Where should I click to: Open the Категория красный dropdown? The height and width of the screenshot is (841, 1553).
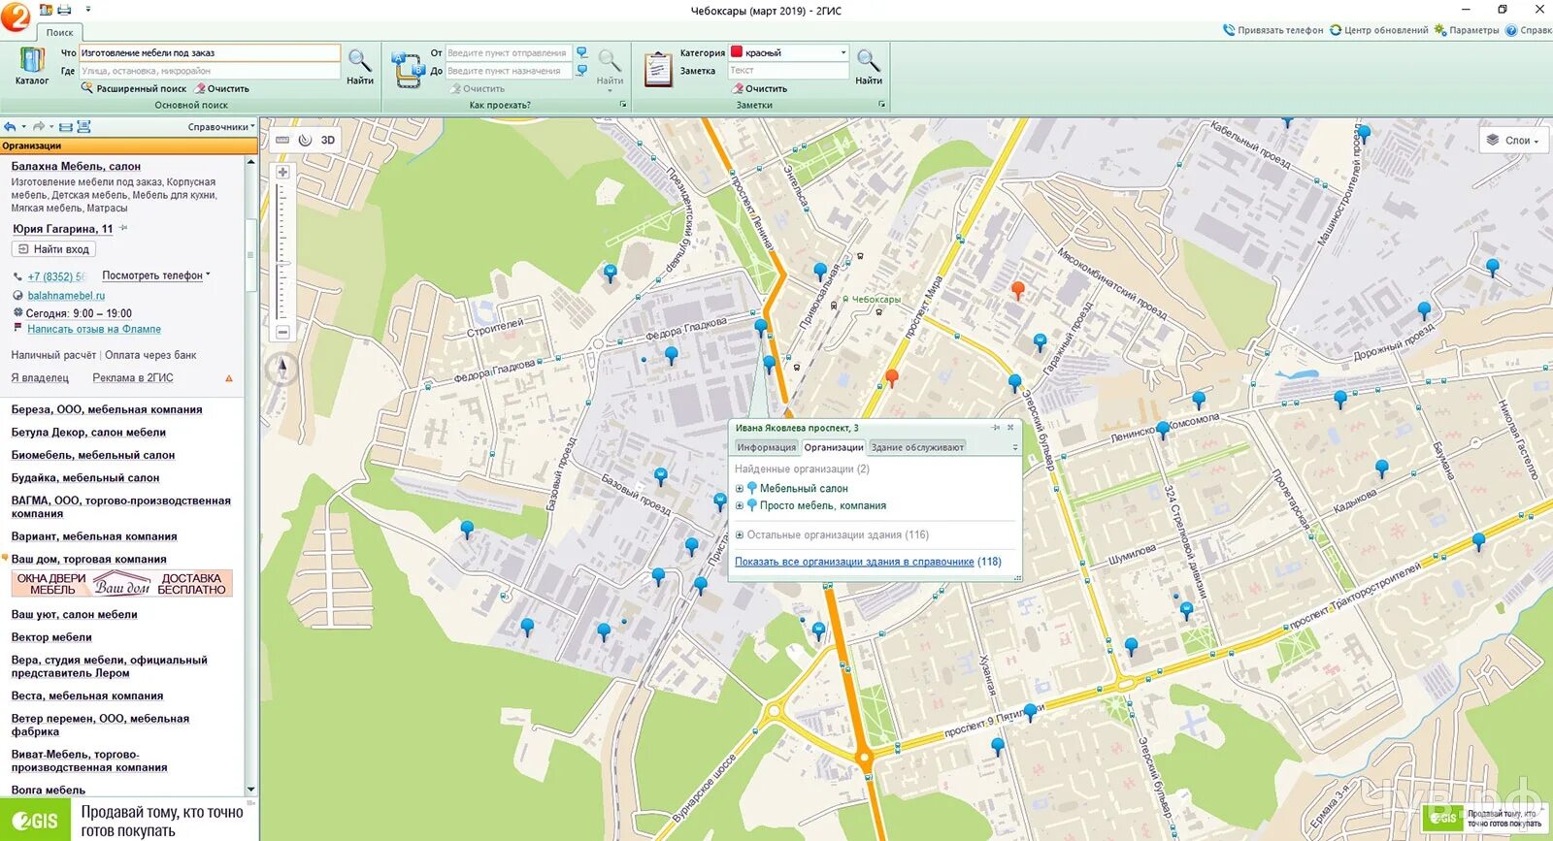[843, 52]
